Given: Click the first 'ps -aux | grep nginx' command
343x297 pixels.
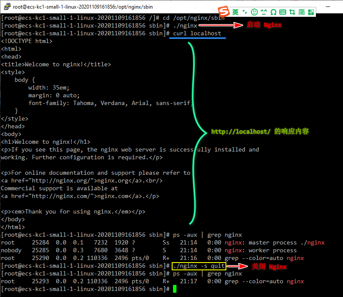Looking at the screenshot, I should (x=207, y=235).
